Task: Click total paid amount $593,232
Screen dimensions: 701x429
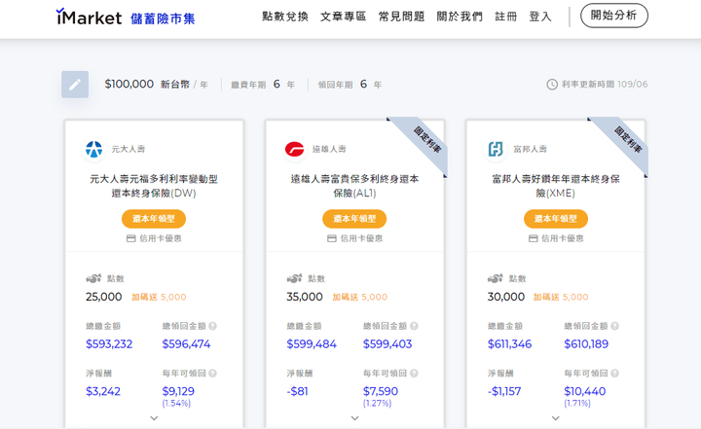Action: coord(109,344)
